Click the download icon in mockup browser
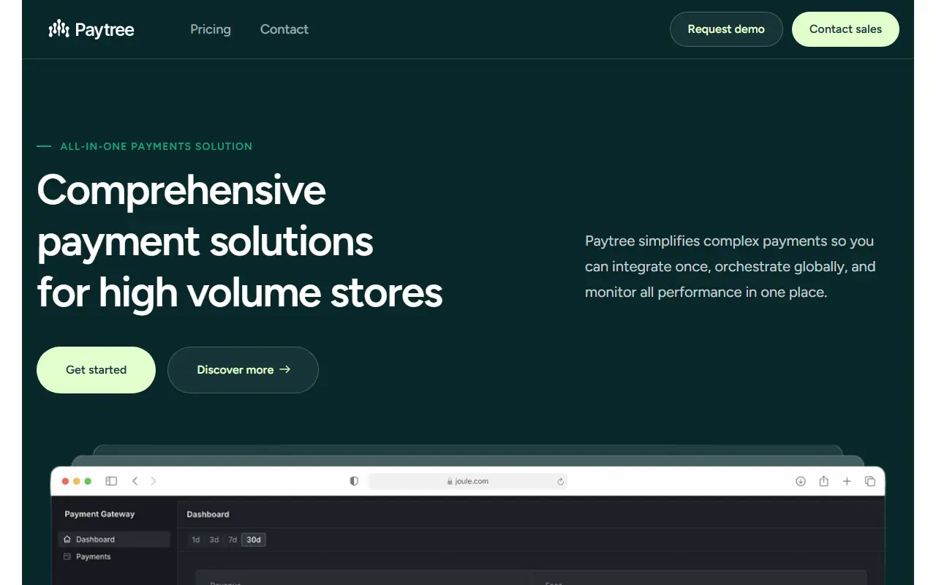Image resolution: width=936 pixels, height=585 pixels. [801, 481]
